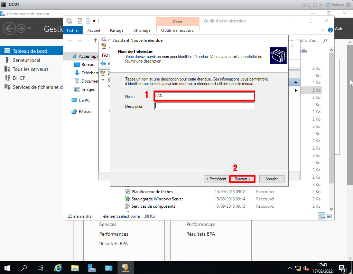Click the Nom input field
The image size is (353, 274).
click(204, 96)
